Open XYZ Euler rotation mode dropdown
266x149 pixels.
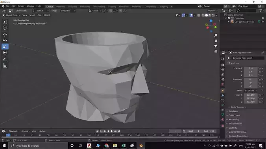(251, 91)
